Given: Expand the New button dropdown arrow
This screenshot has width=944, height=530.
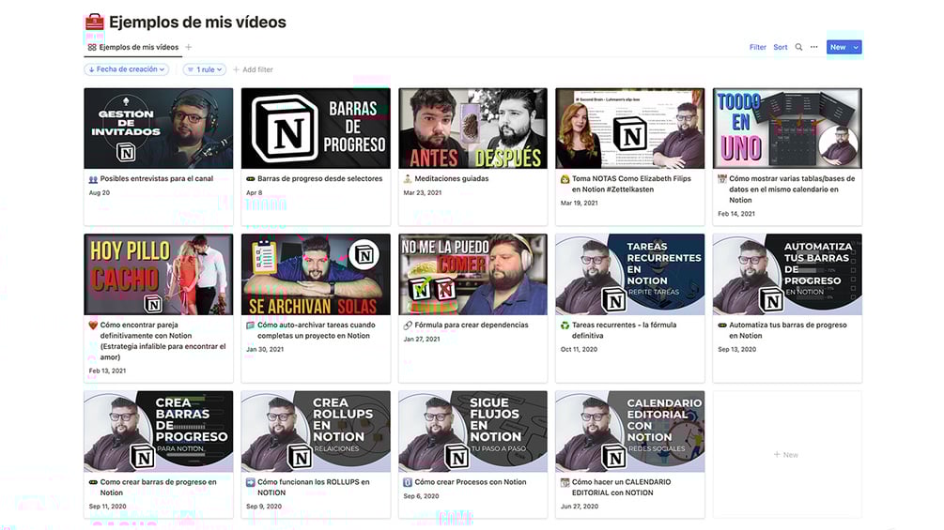Looking at the screenshot, I should point(856,47).
